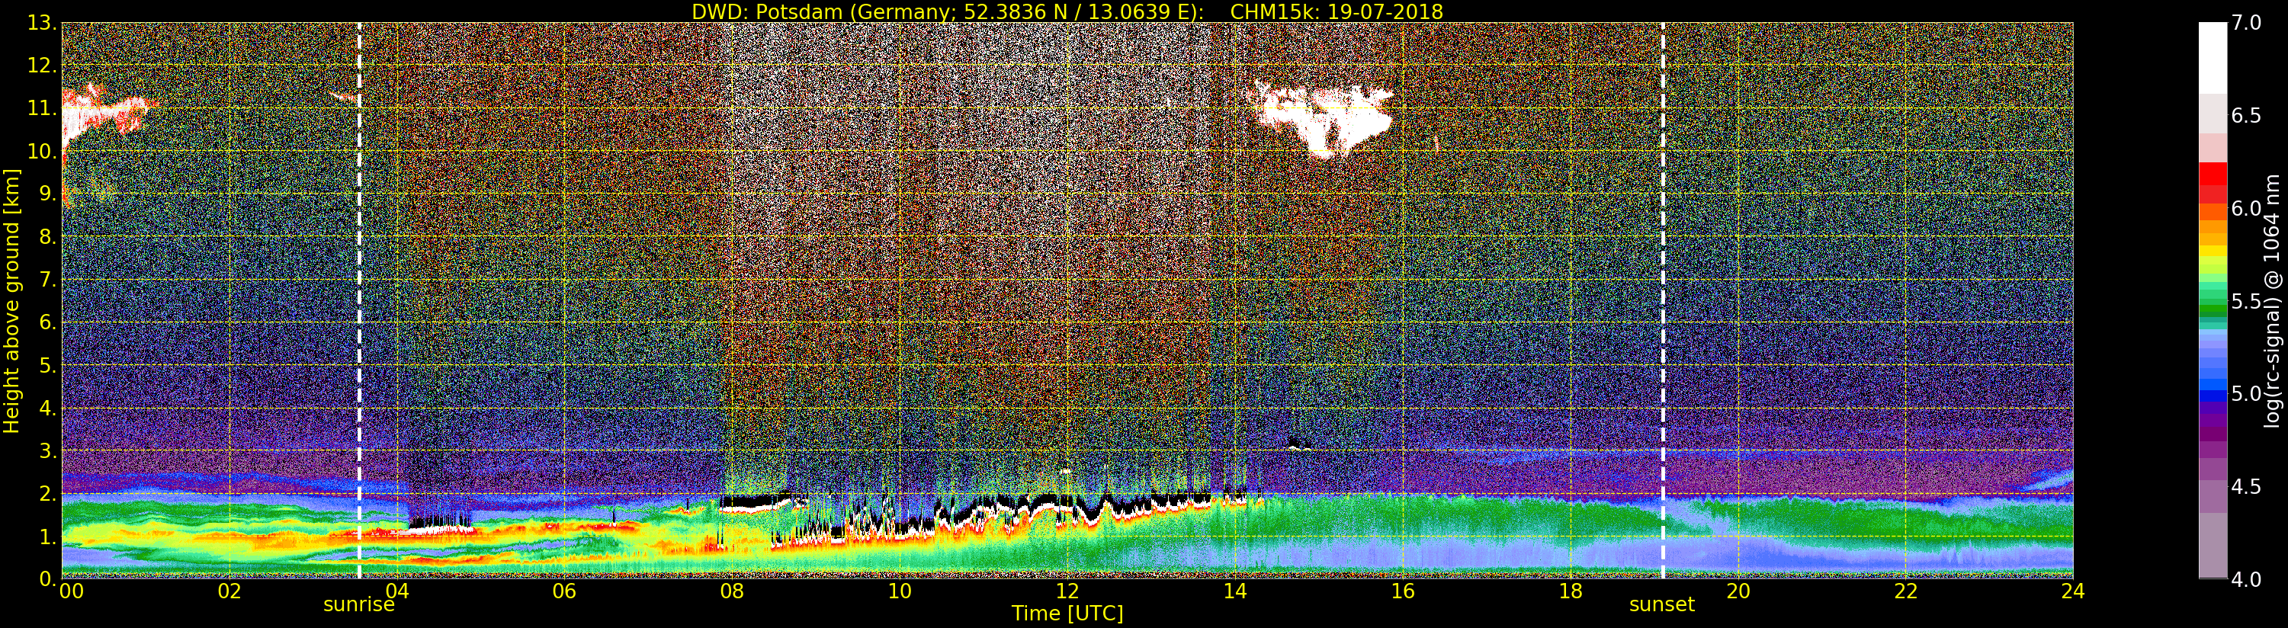Click the time axis tick '18'
The image size is (2288, 628).
coord(1571,591)
